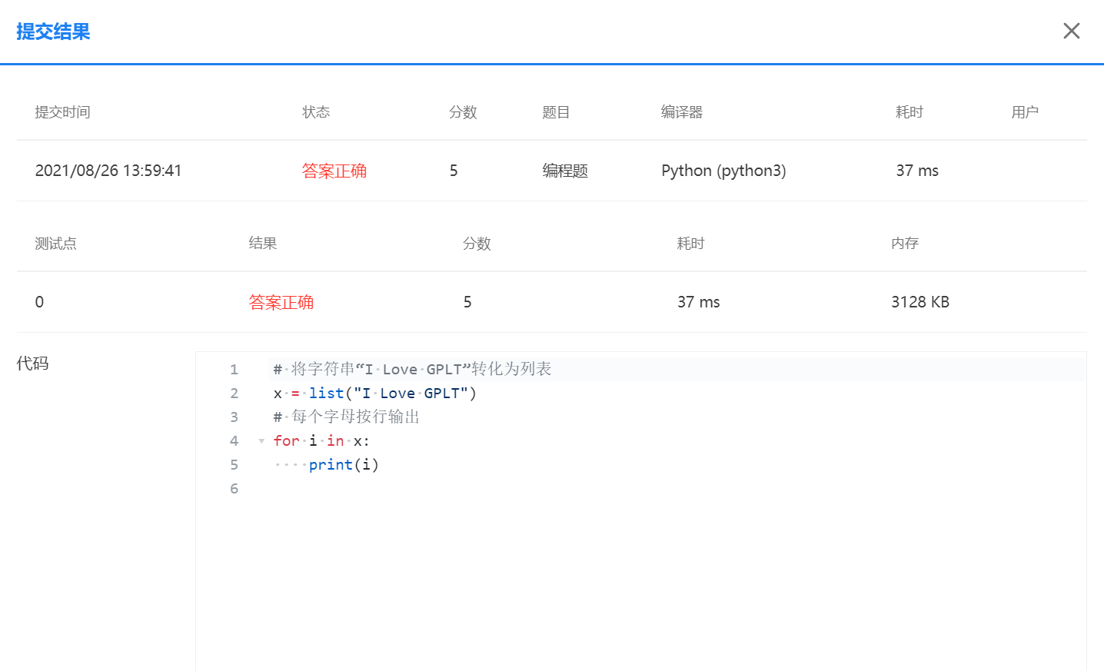Screen dimensions: 1104x671
Task: Select the print(i) statement in the code
Action: 344,464
